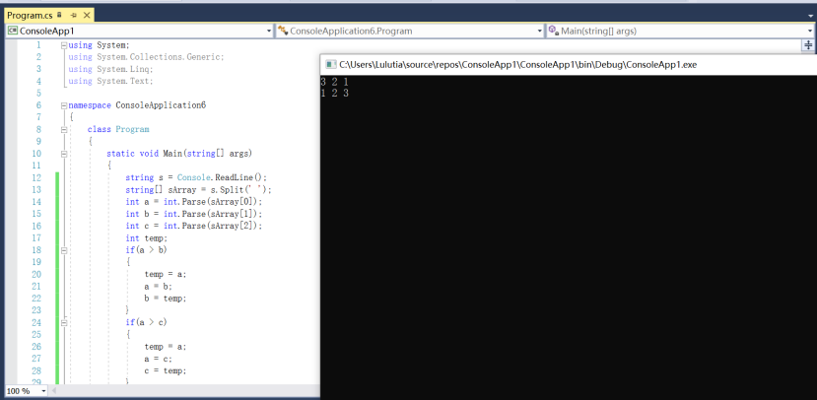Click 'namespace ConsoleApplication6' text
The image size is (817, 400).
pos(137,105)
